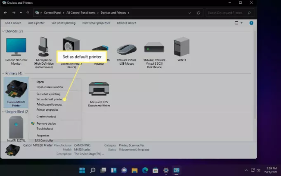Open Microsoft Store from the taskbar
Viewport: 281px width, 176px height.
click(156, 170)
